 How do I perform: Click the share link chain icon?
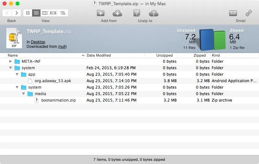[249, 13]
